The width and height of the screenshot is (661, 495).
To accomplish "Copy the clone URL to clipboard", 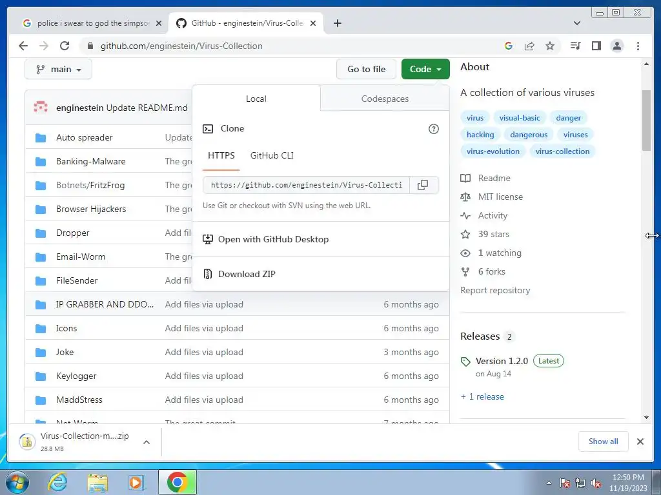I will (423, 185).
